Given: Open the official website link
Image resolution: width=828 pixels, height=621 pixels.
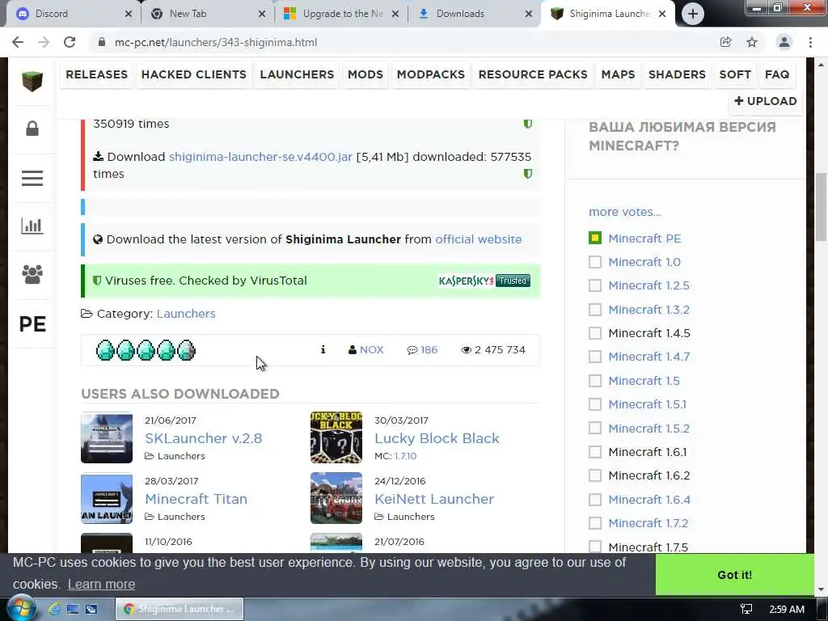Looking at the screenshot, I should tap(479, 239).
